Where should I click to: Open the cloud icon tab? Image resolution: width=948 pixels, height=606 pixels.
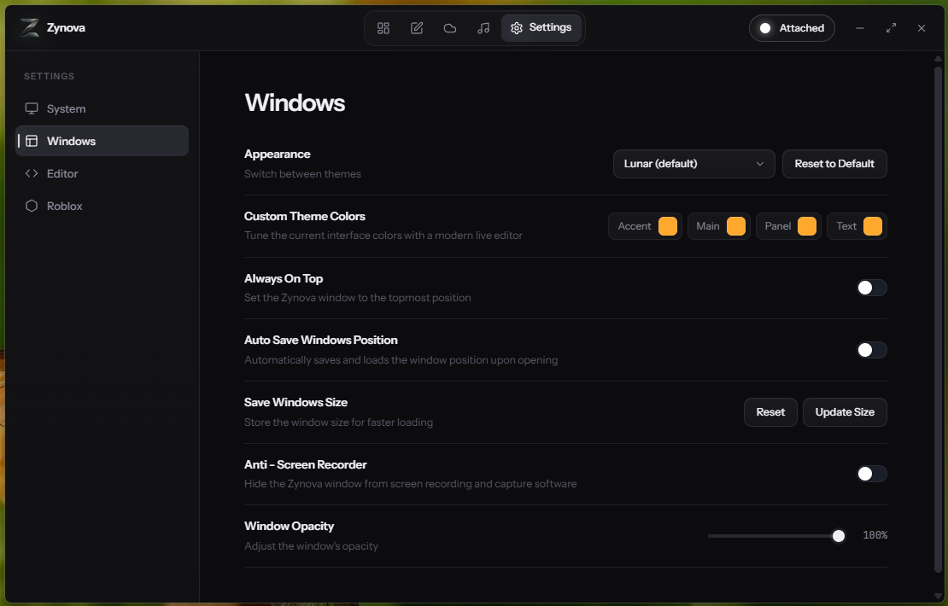[x=450, y=28]
